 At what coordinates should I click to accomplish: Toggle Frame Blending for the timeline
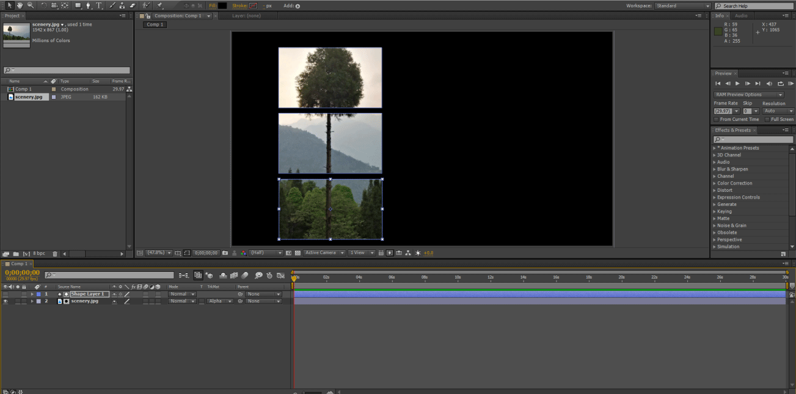[x=234, y=275]
